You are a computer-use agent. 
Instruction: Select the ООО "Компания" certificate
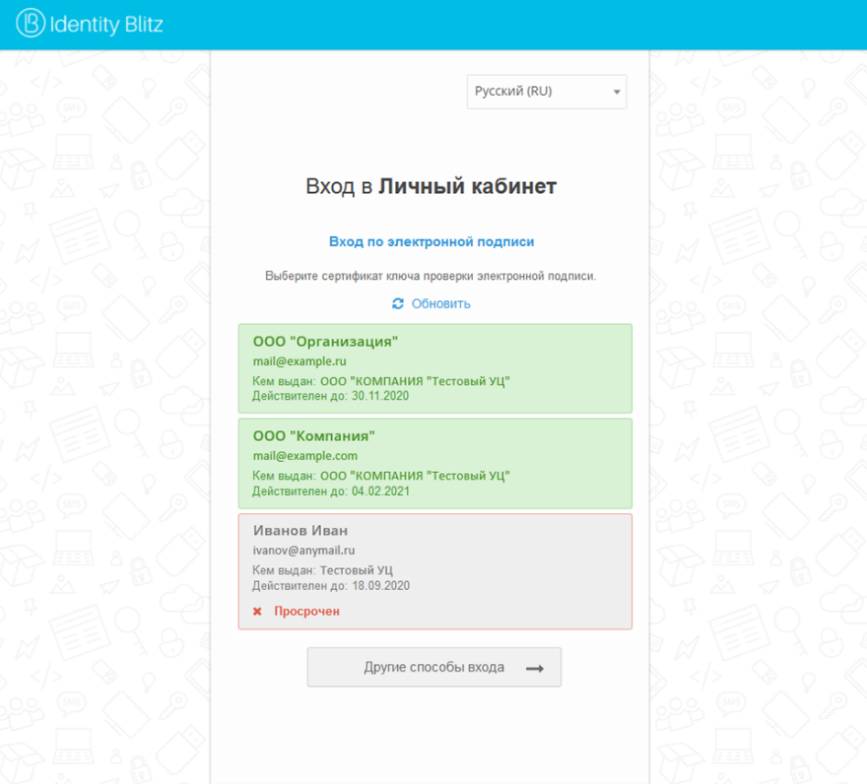[x=434, y=463]
